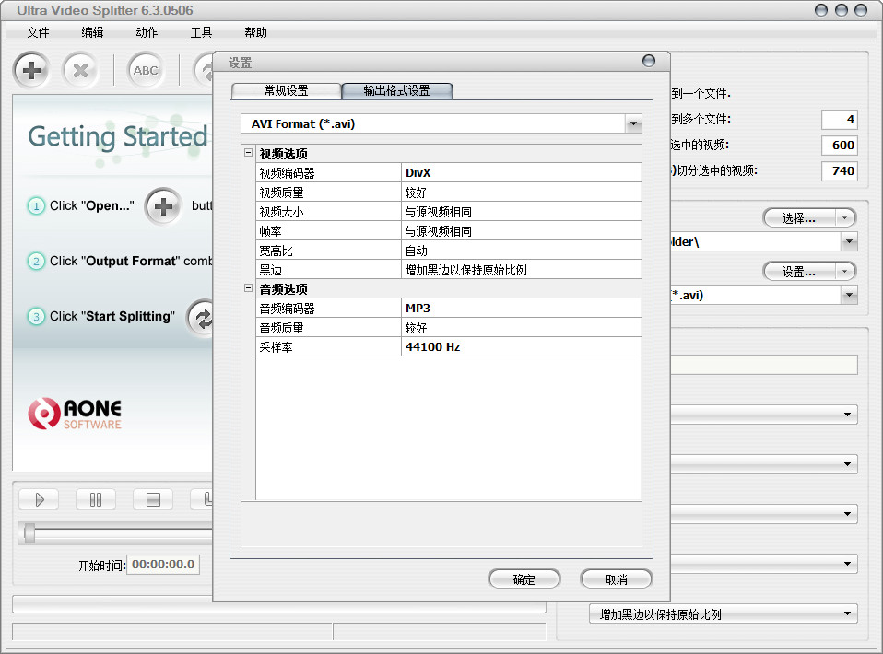Remove file using the X toolbar icon
883x654 pixels.
click(x=81, y=70)
